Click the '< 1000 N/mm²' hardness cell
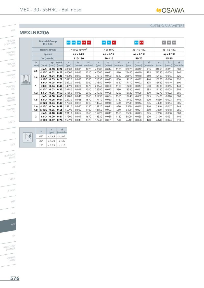The image size is (204, 288). (x=79, y=50)
